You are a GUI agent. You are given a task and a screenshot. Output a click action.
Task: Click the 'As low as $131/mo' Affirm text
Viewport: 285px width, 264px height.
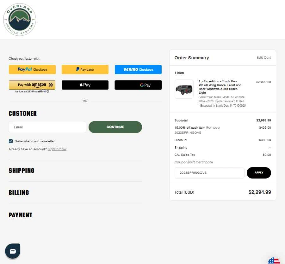pyautogui.click(x=30, y=91)
